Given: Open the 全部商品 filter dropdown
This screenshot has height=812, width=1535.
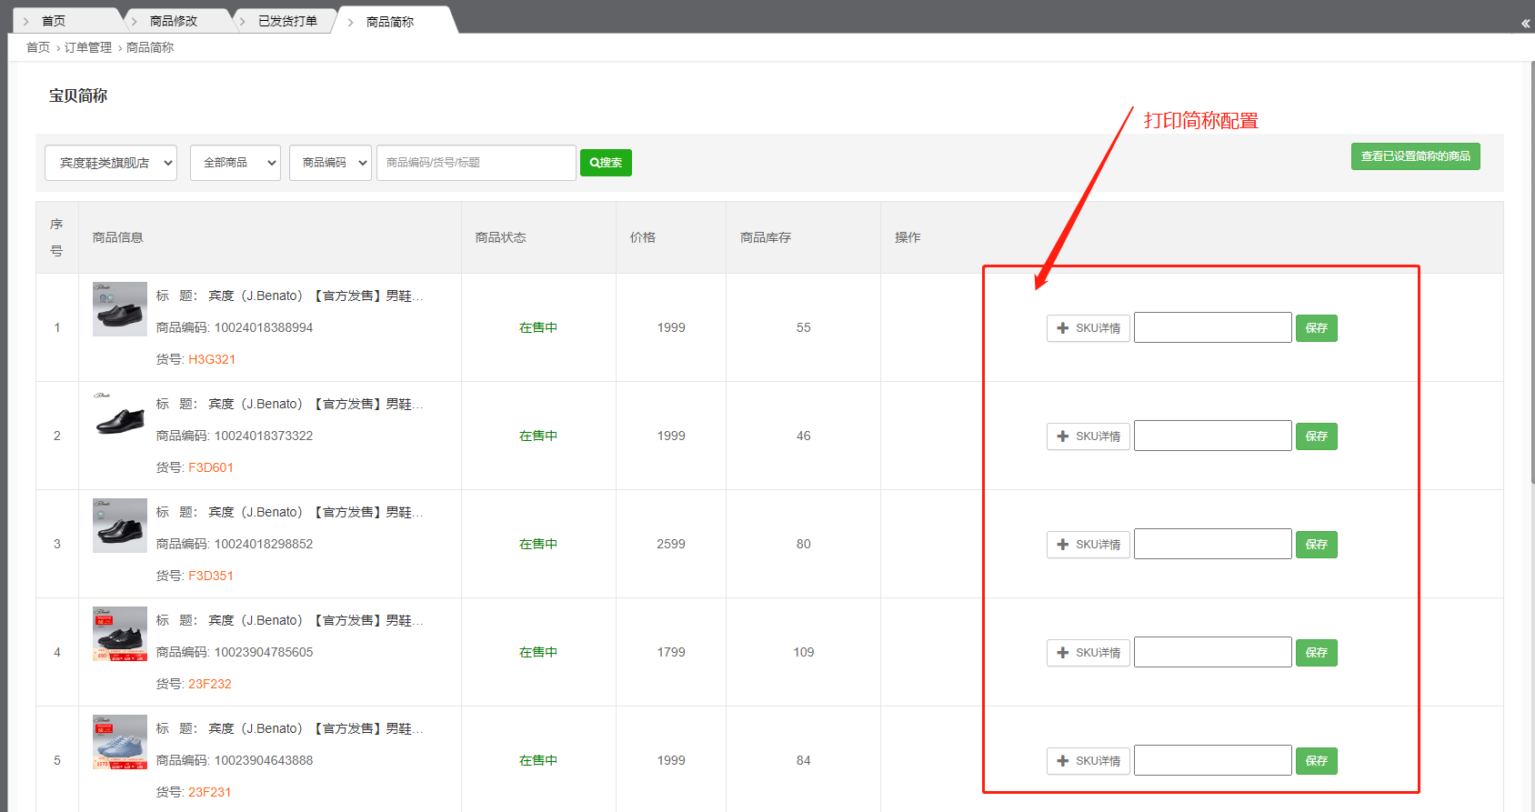Looking at the screenshot, I should [236, 163].
